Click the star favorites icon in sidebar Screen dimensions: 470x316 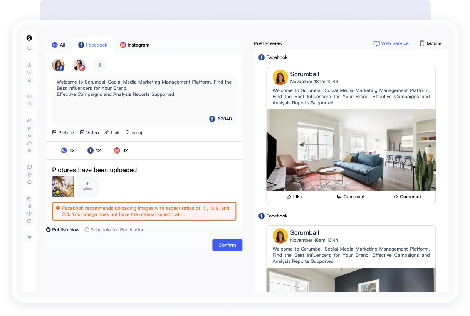coord(29,135)
